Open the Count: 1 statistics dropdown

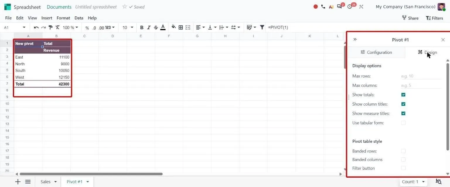pyautogui.click(x=413, y=182)
